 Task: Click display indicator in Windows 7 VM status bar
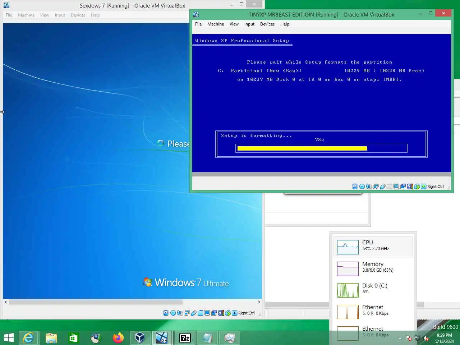coord(207,313)
